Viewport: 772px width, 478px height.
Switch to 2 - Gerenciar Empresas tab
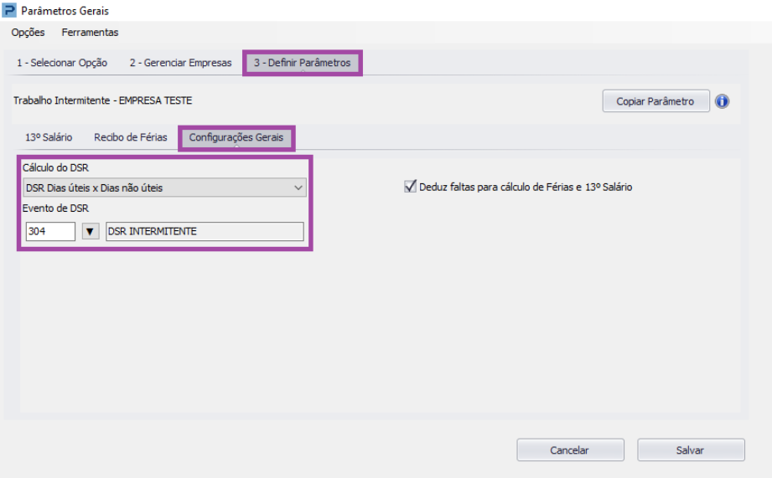(x=181, y=63)
